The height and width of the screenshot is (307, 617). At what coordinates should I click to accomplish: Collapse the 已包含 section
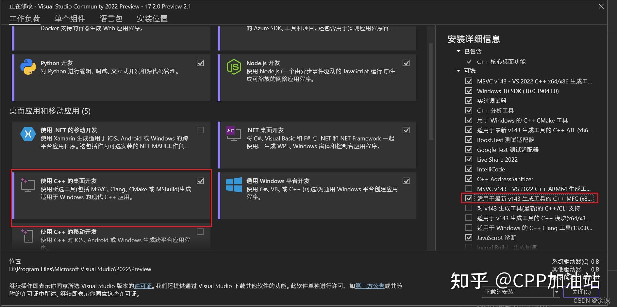[x=458, y=51]
